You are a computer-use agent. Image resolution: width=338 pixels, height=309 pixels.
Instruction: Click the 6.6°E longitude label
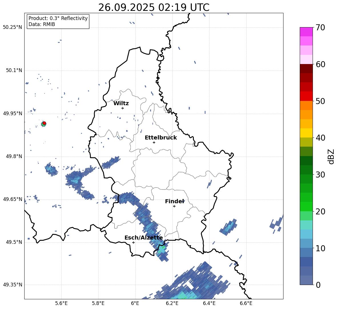coord(246,303)
